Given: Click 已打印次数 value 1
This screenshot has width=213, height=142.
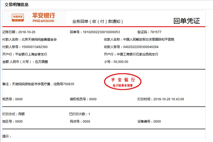Looking at the screenshot, I should pyautogui.click(x=89, y=114).
